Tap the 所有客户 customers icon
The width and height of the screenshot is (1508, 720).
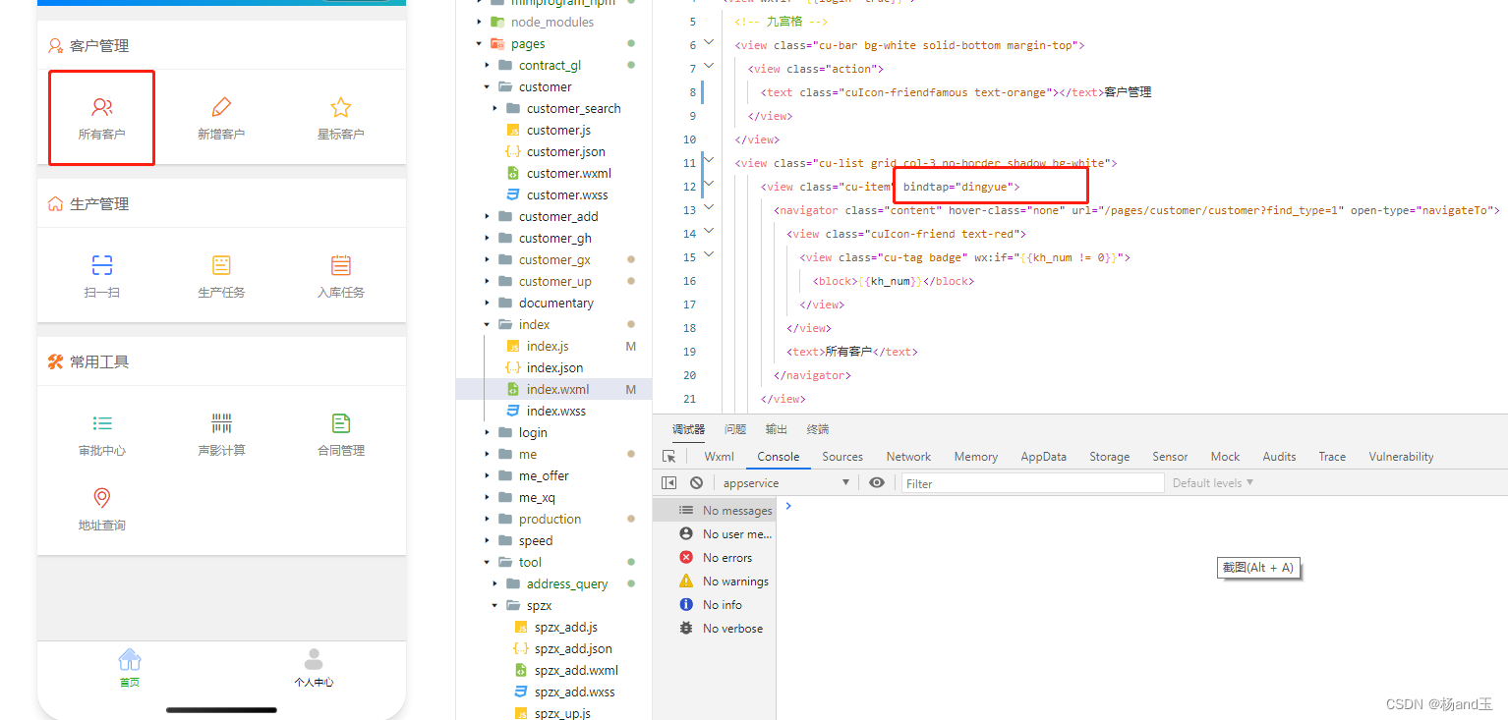coord(102,107)
